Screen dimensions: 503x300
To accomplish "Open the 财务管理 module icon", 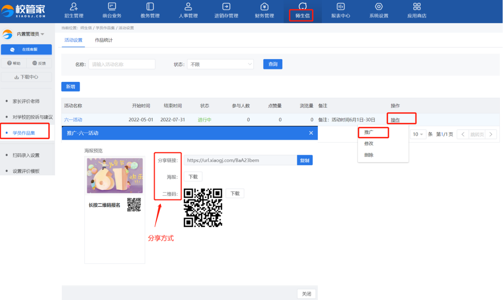I will click(264, 7).
